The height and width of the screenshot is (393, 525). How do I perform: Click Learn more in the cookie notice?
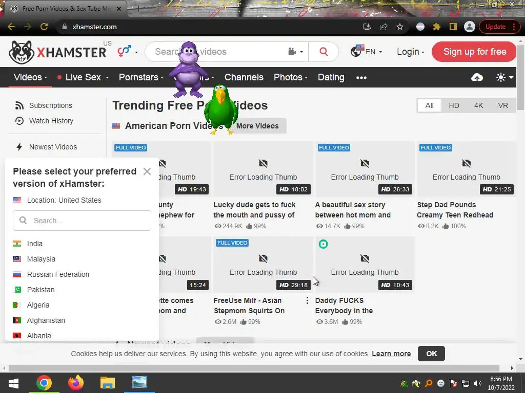pos(391,354)
